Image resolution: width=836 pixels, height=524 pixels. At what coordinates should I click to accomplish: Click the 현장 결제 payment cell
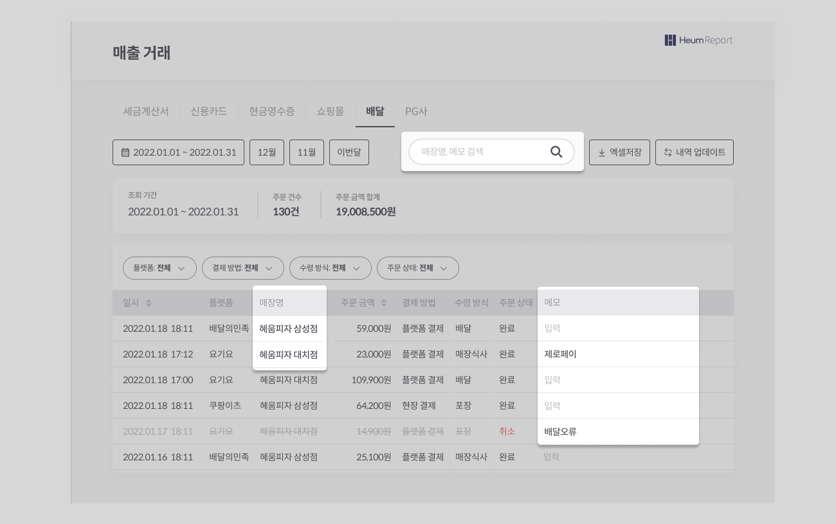[419, 406]
